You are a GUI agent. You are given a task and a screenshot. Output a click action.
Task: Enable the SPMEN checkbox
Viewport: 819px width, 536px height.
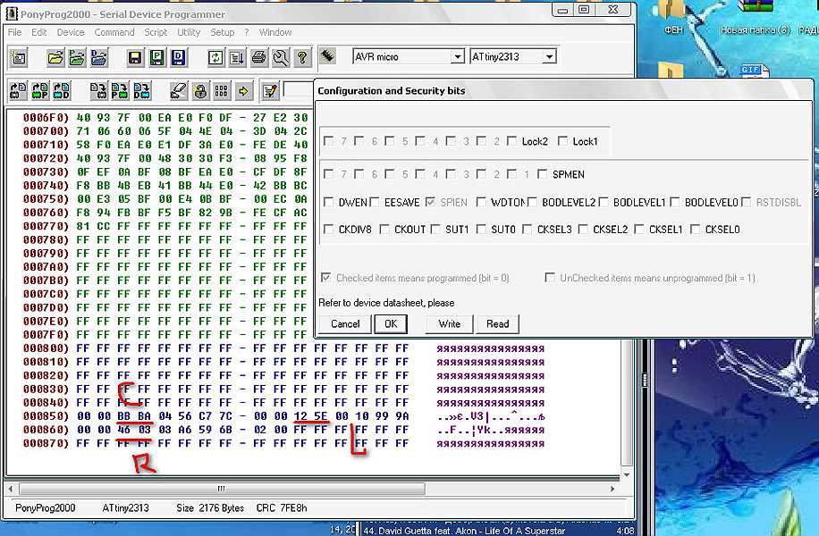(x=543, y=174)
